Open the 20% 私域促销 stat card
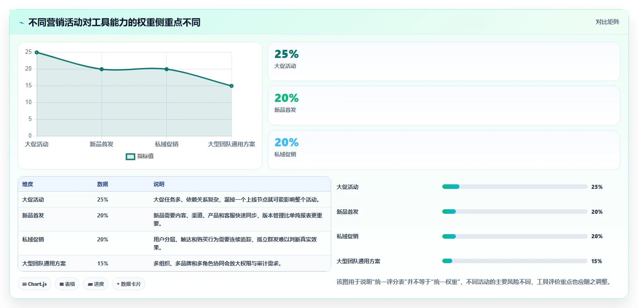This screenshot has height=308, width=638. click(444, 150)
